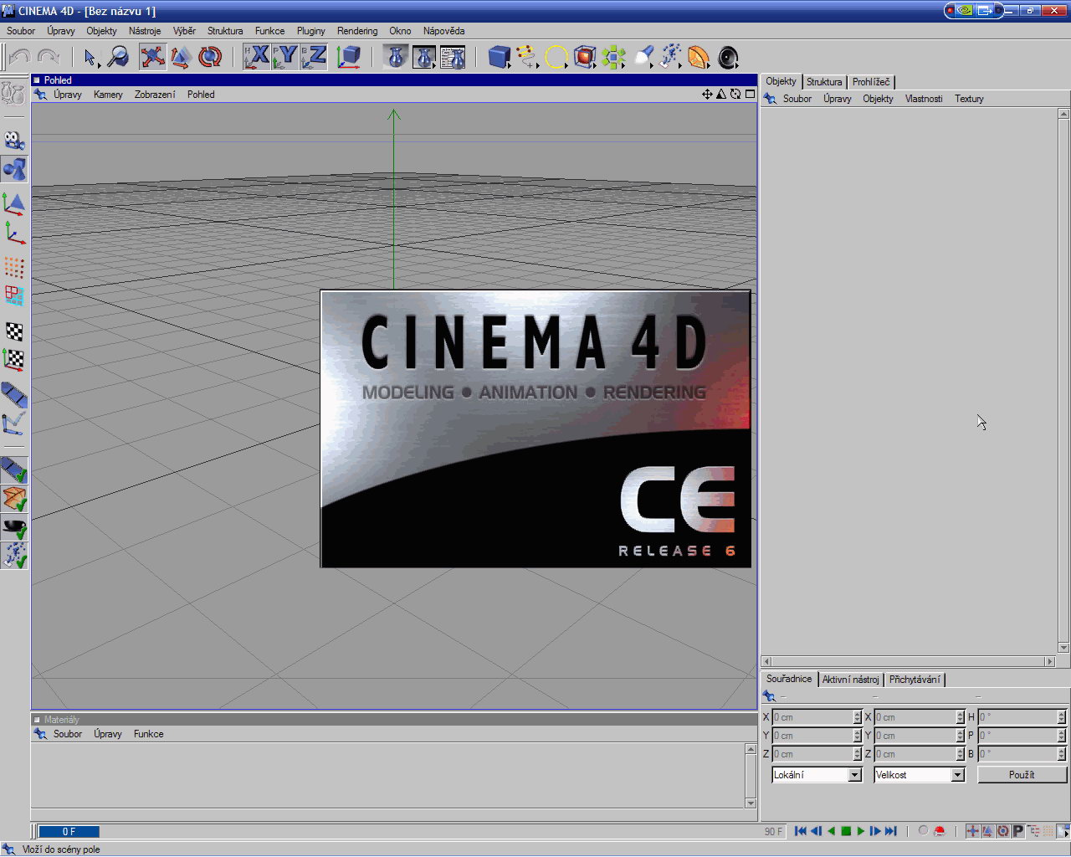Select the Move tool
This screenshot has width=1071, height=857.
click(152, 57)
